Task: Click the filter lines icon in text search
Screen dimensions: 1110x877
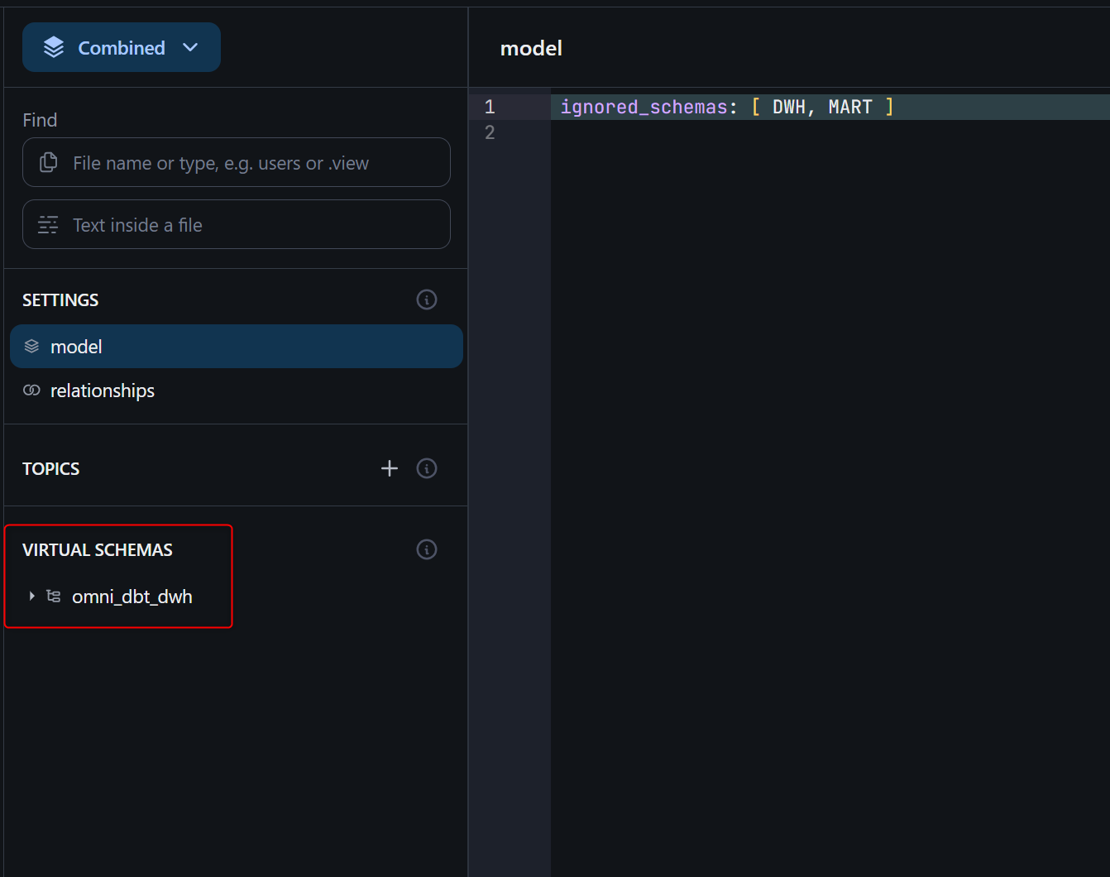Action: [49, 225]
